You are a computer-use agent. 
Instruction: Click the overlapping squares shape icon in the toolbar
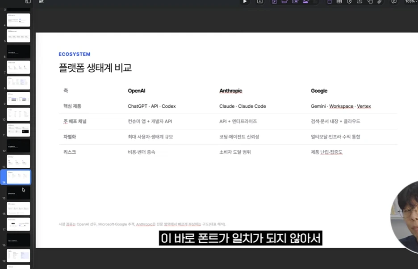[370, 2]
